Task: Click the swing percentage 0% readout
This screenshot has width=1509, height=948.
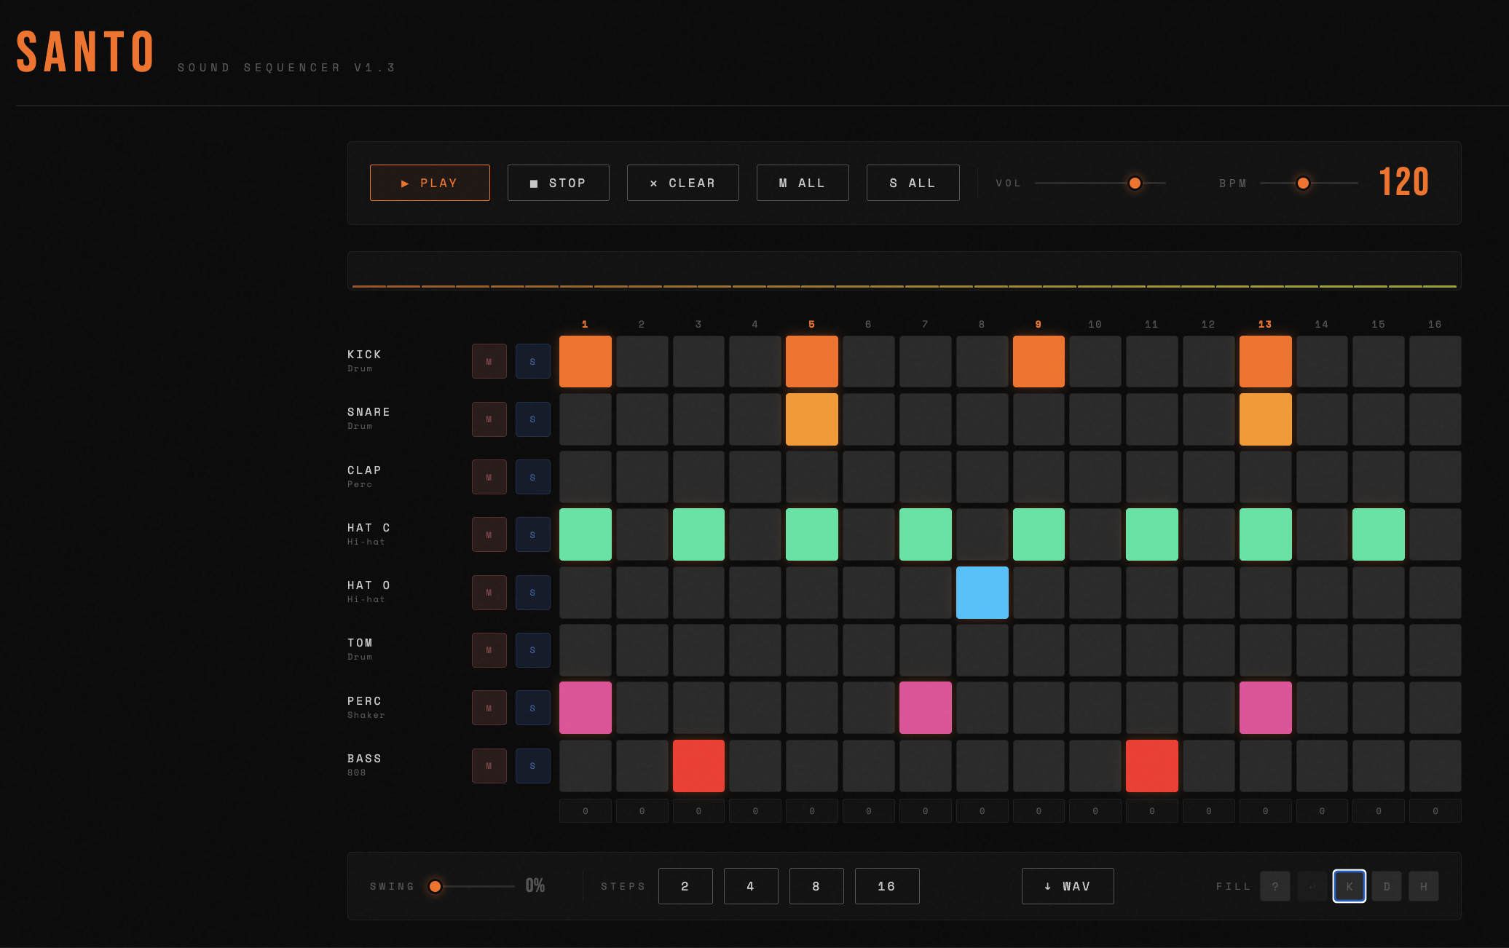Action: (x=535, y=885)
